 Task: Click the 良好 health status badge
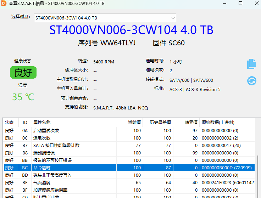click(23, 73)
